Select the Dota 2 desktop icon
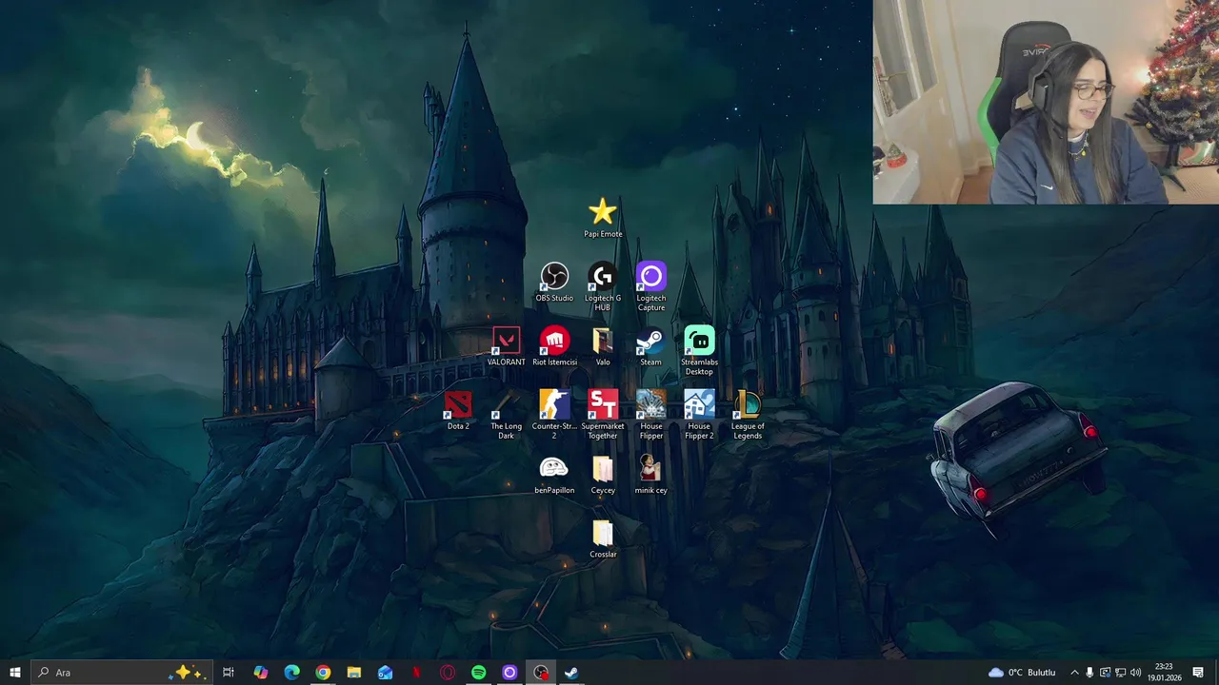Screen dimensions: 1219x685 click(x=458, y=410)
